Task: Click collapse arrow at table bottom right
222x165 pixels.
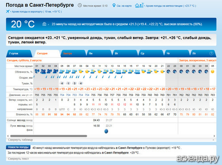Action: point(214,140)
